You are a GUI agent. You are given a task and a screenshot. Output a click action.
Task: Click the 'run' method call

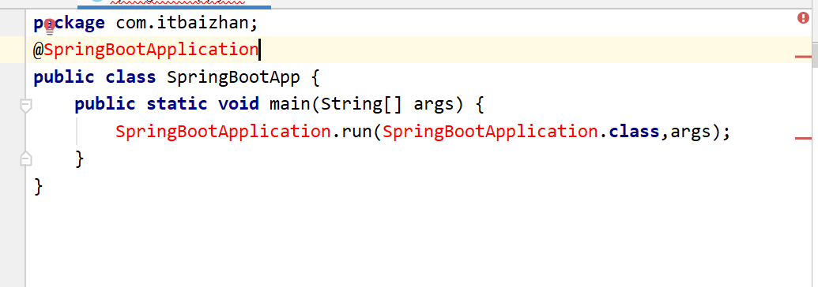(x=356, y=132)
